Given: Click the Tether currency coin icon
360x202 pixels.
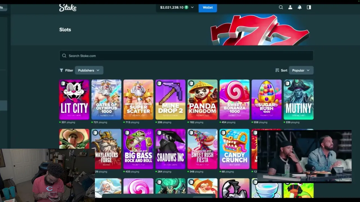Looking at the screenshot, I should pos(186,7).
